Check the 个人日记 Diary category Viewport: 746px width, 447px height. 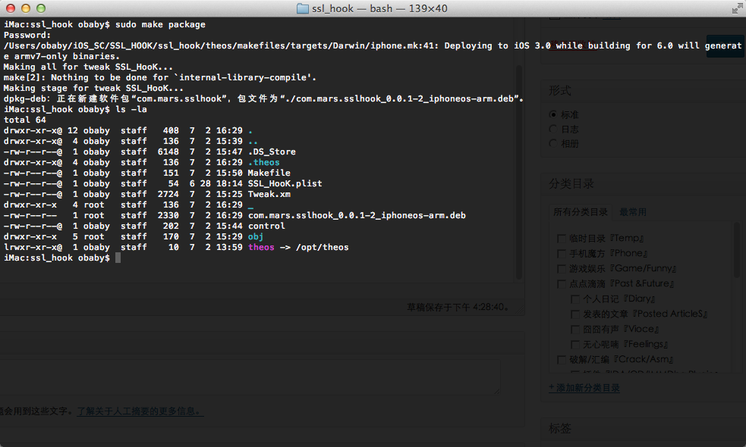pyautogui.click(x=575, y=299)
